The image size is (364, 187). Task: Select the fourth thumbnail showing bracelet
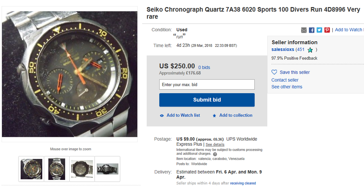(x=107, y=169)
